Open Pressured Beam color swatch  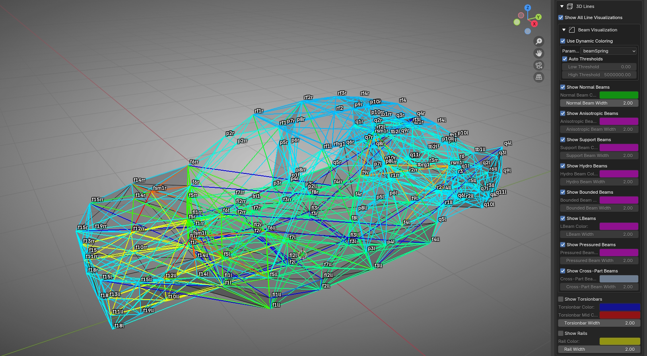tap(619, 253)
